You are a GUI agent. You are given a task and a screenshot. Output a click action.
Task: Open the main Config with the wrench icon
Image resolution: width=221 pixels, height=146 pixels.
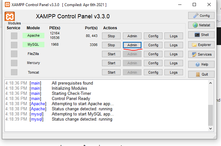click(x=201, y=15)
